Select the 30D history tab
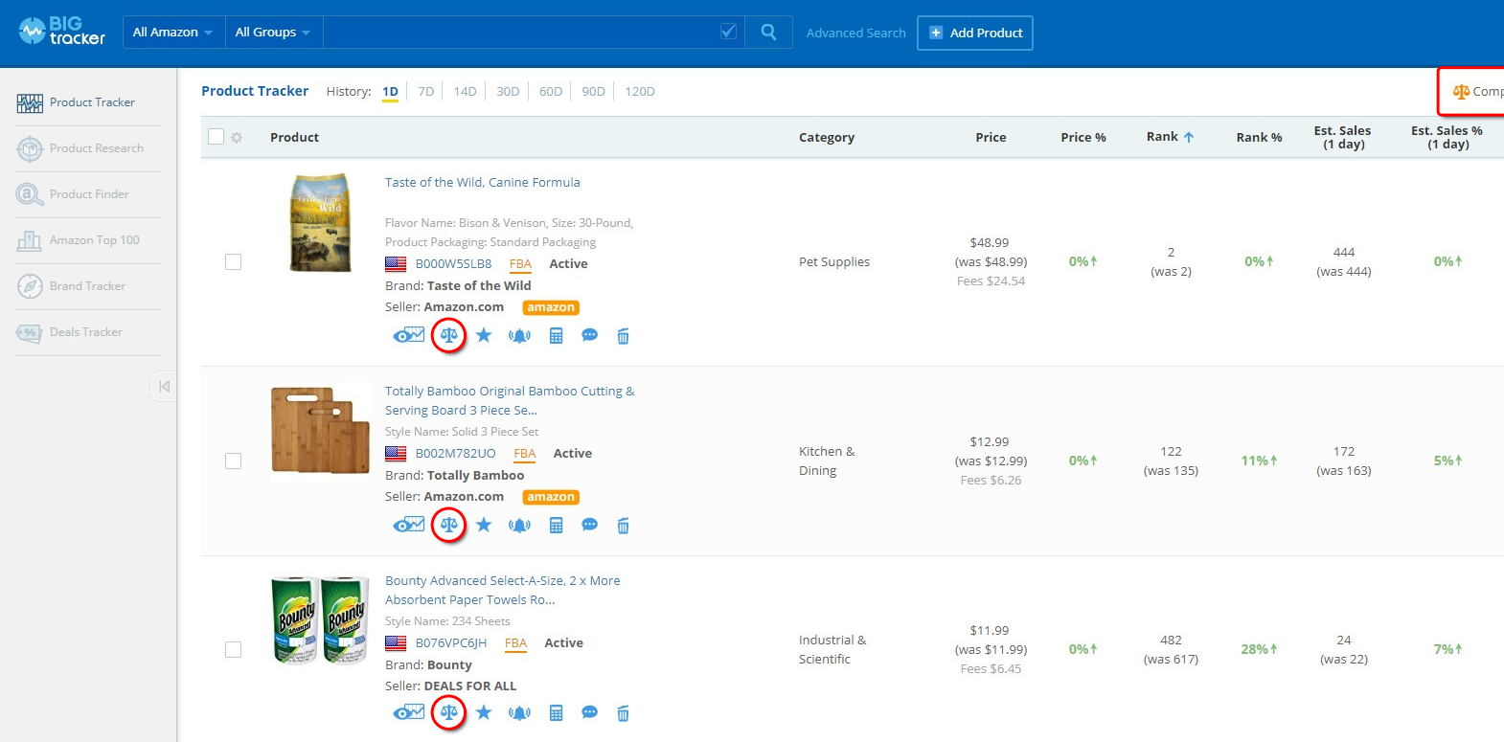 [x=508, y=92]
